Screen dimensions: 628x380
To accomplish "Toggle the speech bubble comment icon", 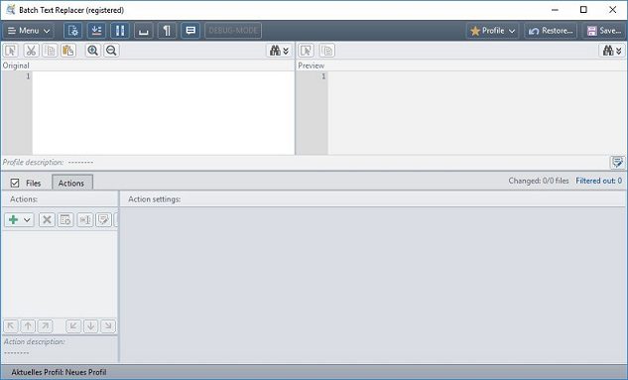I will [190, 31].
